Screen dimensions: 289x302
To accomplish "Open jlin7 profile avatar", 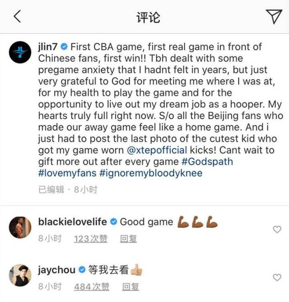I will (x=20, y=52).
